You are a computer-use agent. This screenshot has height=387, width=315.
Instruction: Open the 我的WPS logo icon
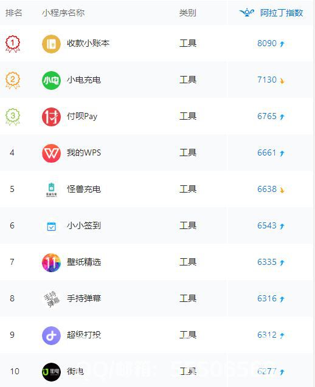pos(51,153)
